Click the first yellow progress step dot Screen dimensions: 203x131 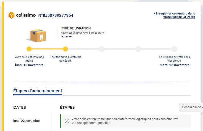tap(29, 49)
